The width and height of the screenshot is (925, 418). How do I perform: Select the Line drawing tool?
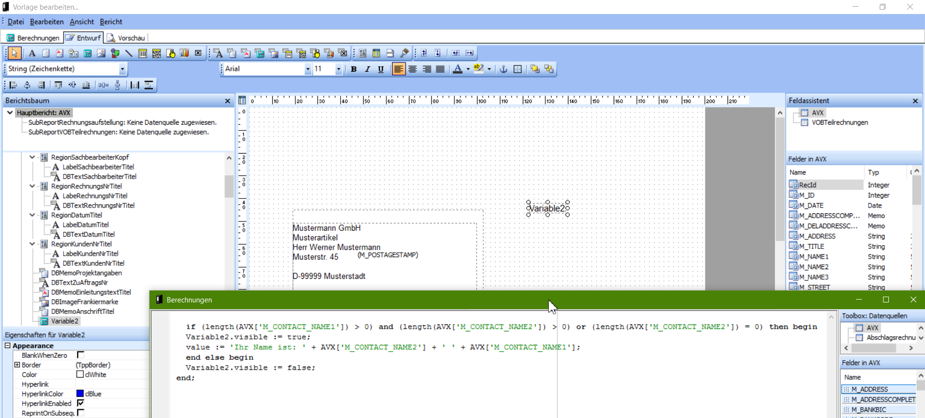pos(129,53)
